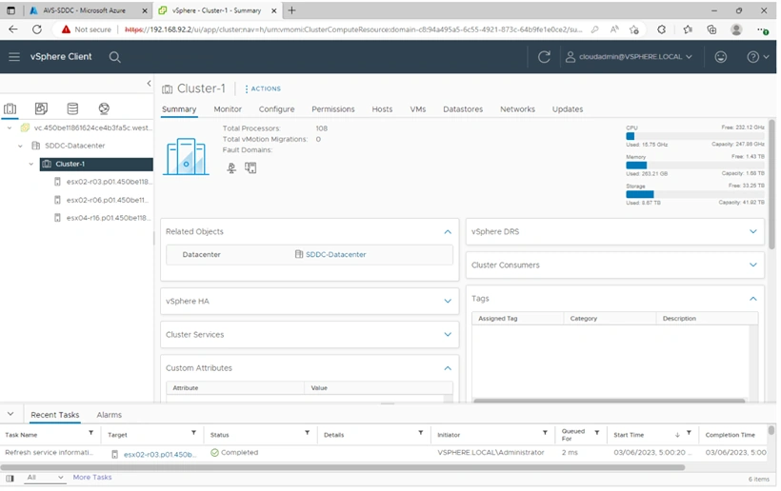Switch to Storage inventory view
Viewport: 781px width, 491px height.
click(x=72, y=108)
